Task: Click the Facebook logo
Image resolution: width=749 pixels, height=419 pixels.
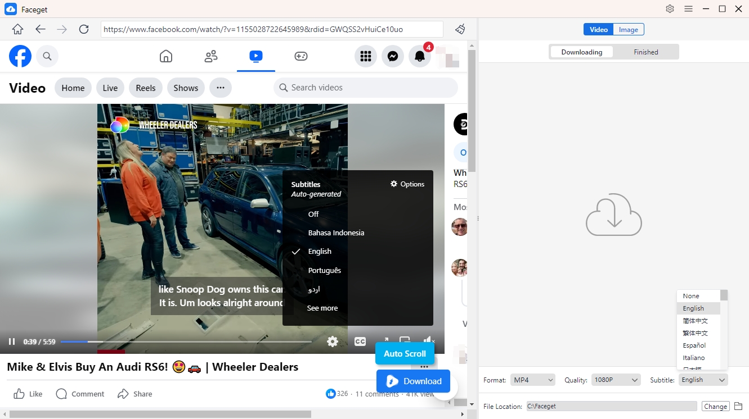Action: click(x=20, y=56)
